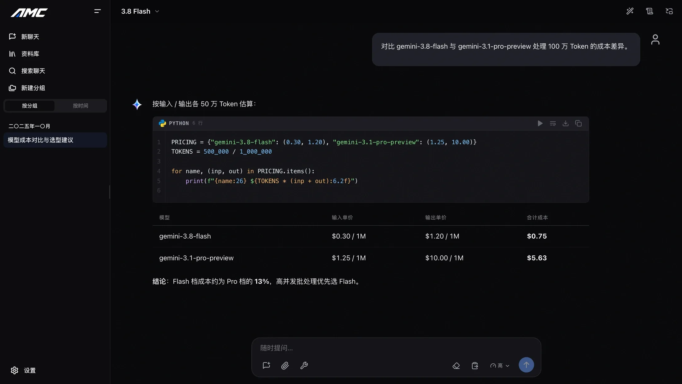Expand the 3.8 Flash model dropdown
The image size is (682, 384).
[x=140, y=11]
